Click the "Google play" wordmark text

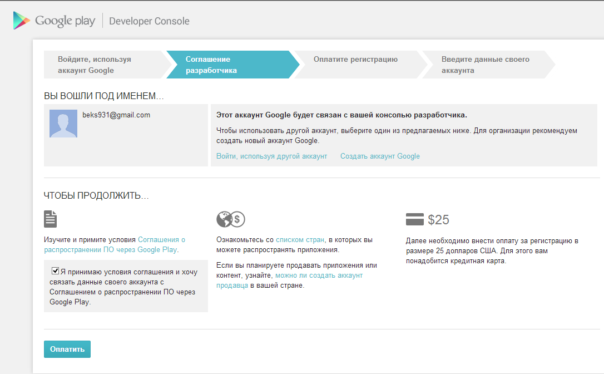(x=65, y=21)
